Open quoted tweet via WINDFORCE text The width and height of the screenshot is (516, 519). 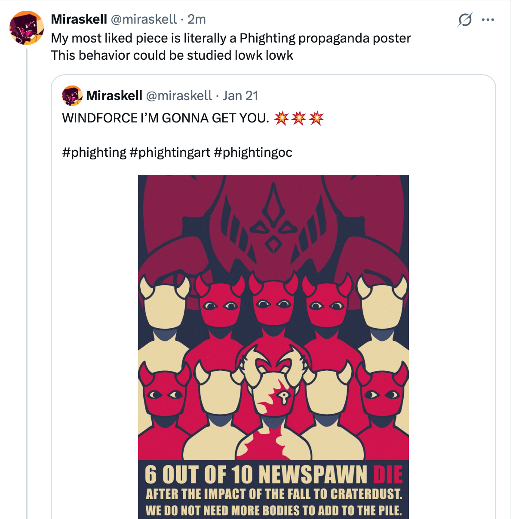[x=166, y=118]
